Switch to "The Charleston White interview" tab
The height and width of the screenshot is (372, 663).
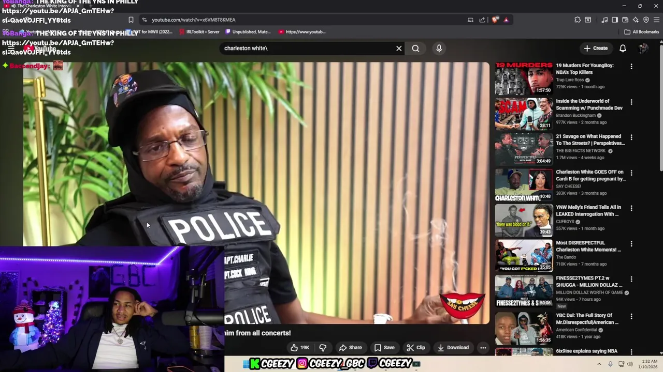pyautogui.click(x=44, y=6)
